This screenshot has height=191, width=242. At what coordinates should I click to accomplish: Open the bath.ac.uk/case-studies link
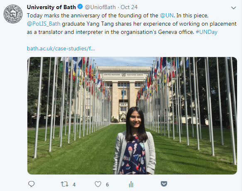click(61, 48)
